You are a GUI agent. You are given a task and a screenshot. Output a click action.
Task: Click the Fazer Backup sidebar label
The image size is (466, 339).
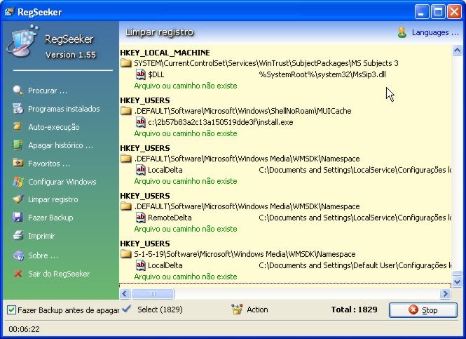tap(50, 218)
